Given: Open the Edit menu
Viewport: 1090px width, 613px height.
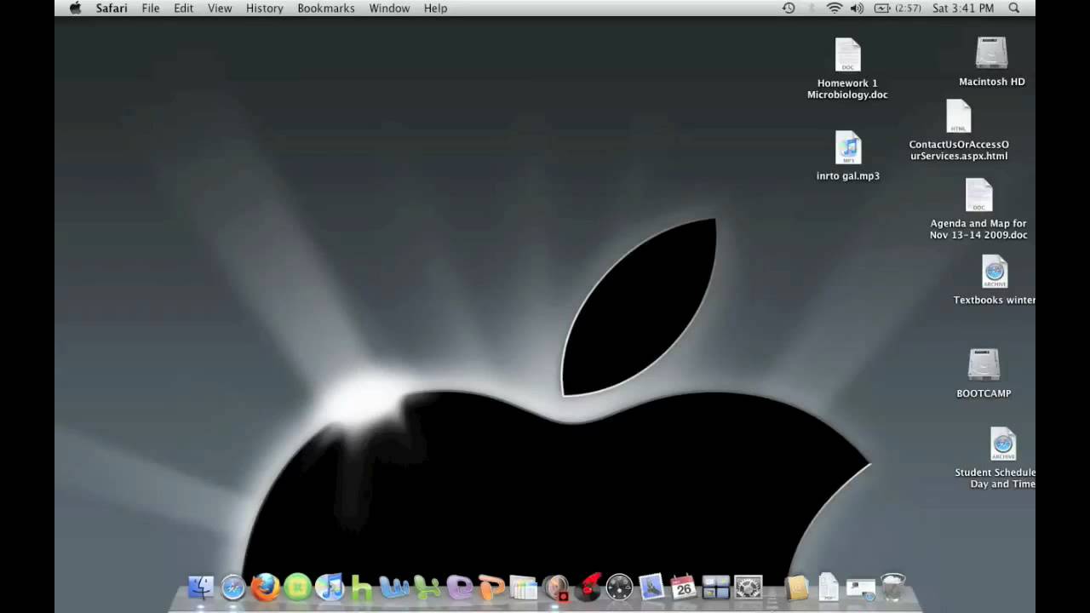Looking at the screenshot, I should click(x=184, y=8).
